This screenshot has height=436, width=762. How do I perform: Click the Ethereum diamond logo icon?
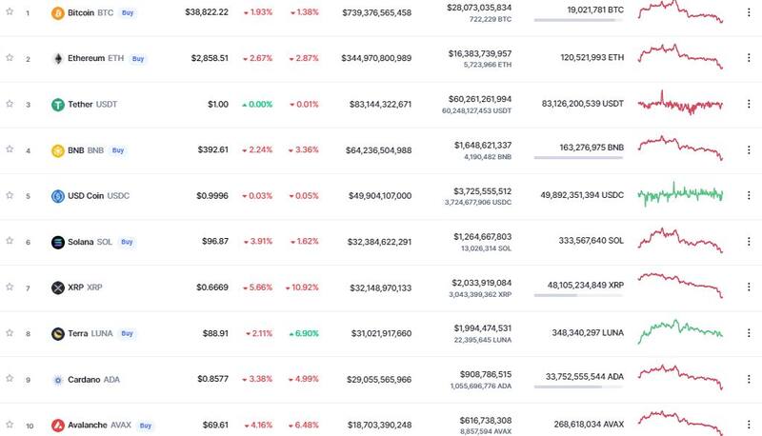click(x=57, y=59)
